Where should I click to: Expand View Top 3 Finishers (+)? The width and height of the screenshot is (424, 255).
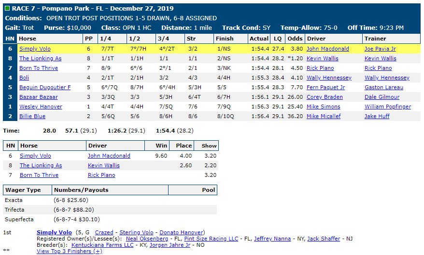point(70,251)
